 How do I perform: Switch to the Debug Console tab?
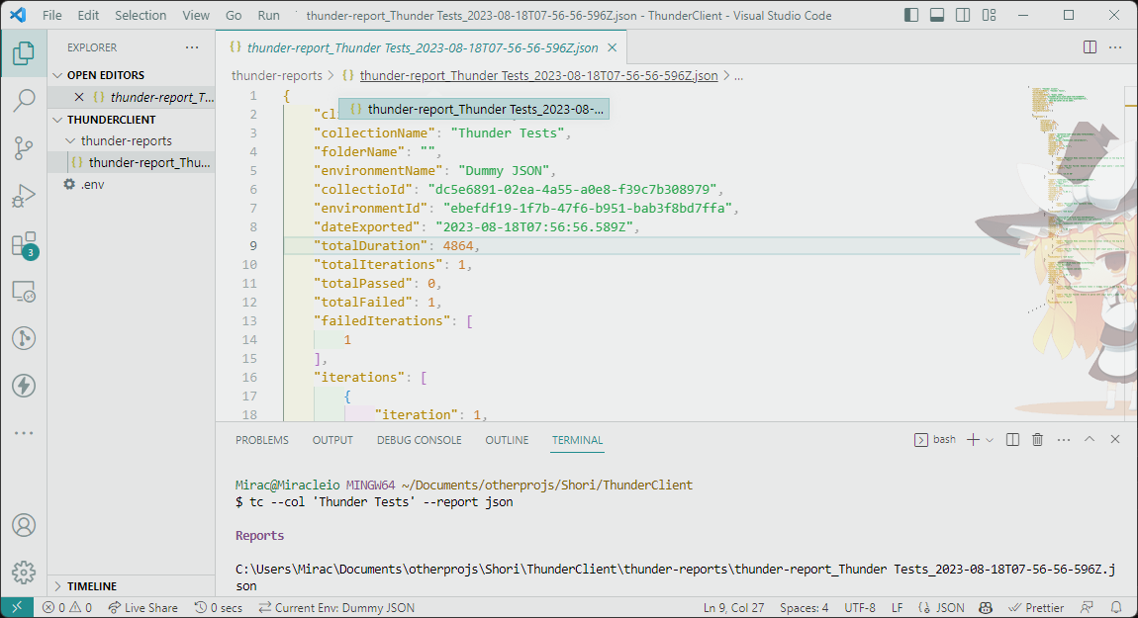tap(420, 440)
